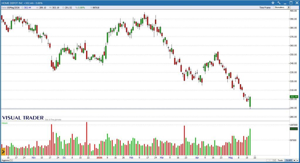Viewport: 300px width, 163px height.
Task: Click the Mag month label on time axis
Action: (231, 158)
